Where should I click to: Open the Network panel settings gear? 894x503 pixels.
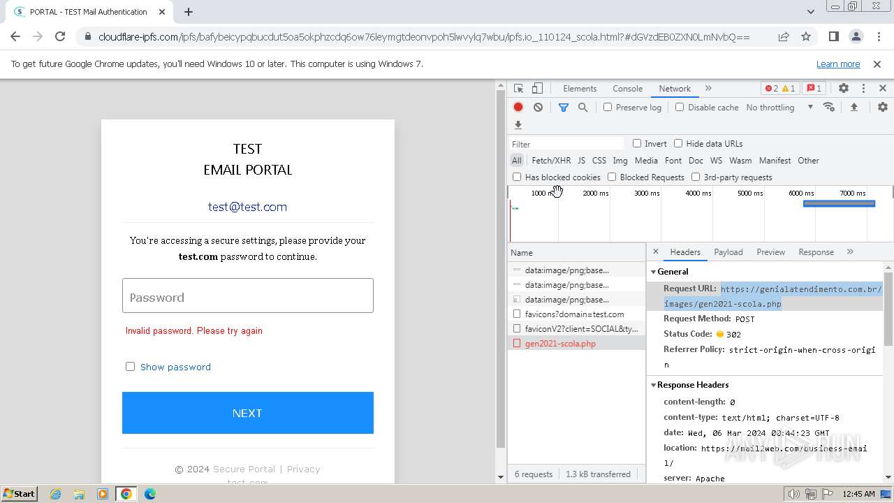(x=883, y=107)
